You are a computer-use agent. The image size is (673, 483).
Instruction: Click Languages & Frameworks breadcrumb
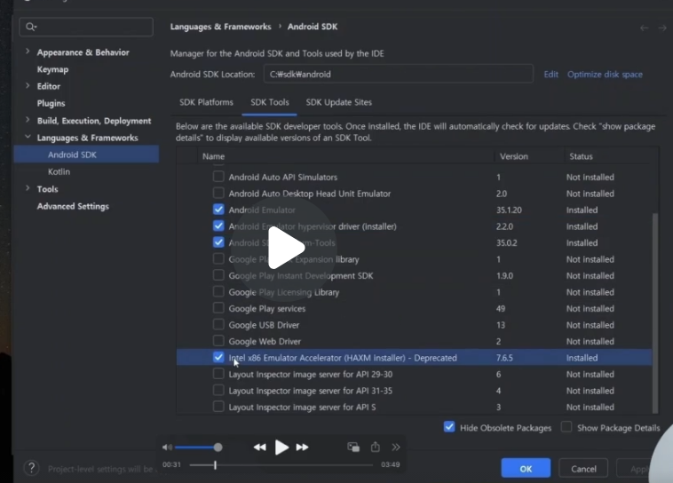click(x=220, y=27)
